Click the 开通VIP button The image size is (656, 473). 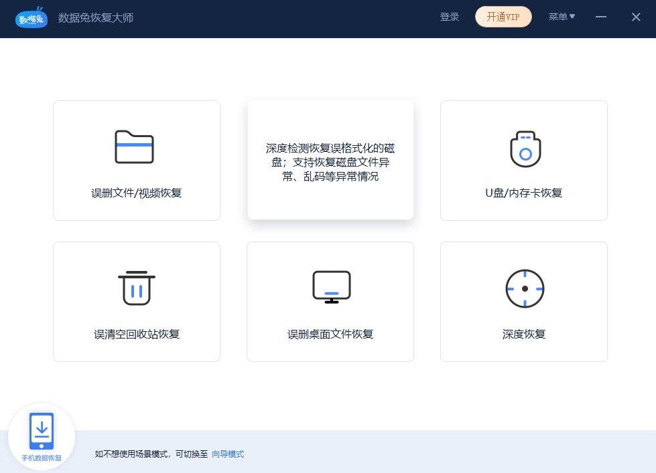[x=503, y=17]
